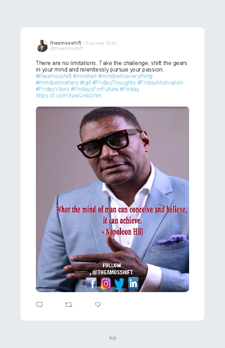Follow the t.co/H8ywQn4Ghm link
The height and width of the screenshot is (348, 225).
[x=68, y=96]
